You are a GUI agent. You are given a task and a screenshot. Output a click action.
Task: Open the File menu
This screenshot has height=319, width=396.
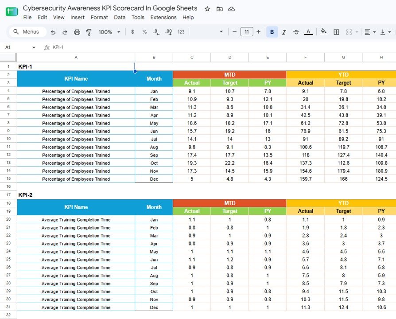(27, 17)
